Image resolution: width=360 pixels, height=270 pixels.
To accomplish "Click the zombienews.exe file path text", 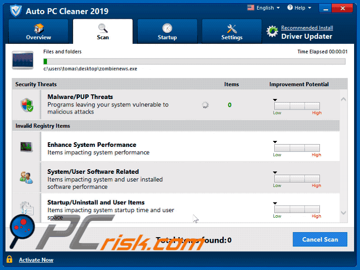I will tap(90, 69).
